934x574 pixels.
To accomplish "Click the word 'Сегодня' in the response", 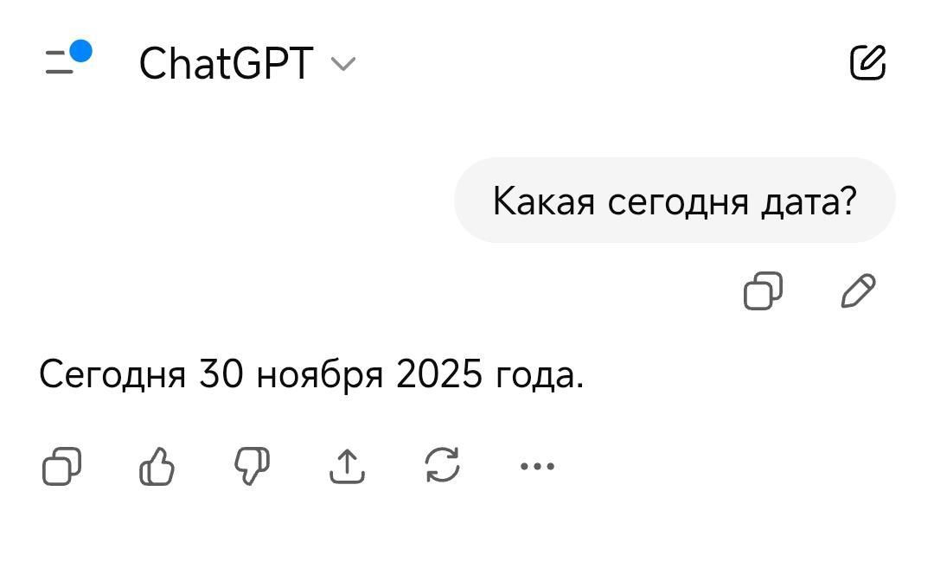I will [112, 375].
